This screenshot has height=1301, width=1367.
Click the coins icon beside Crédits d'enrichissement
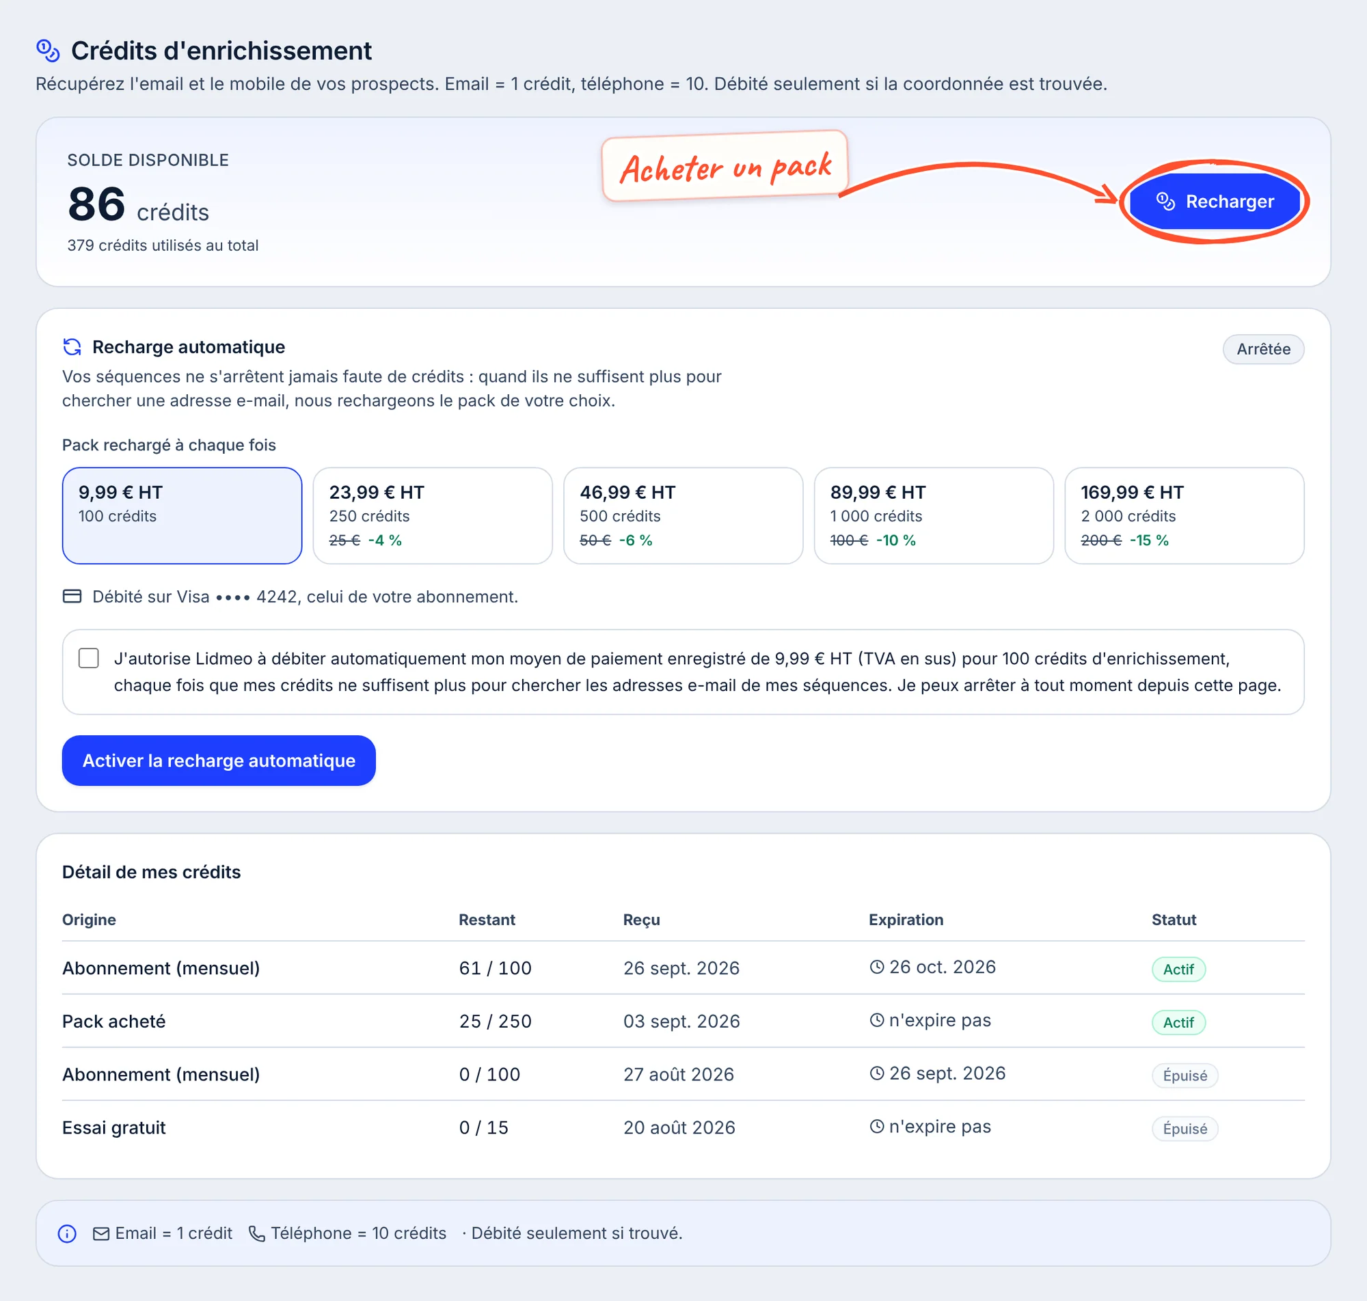pyautogui.click(x=48, y=51)
